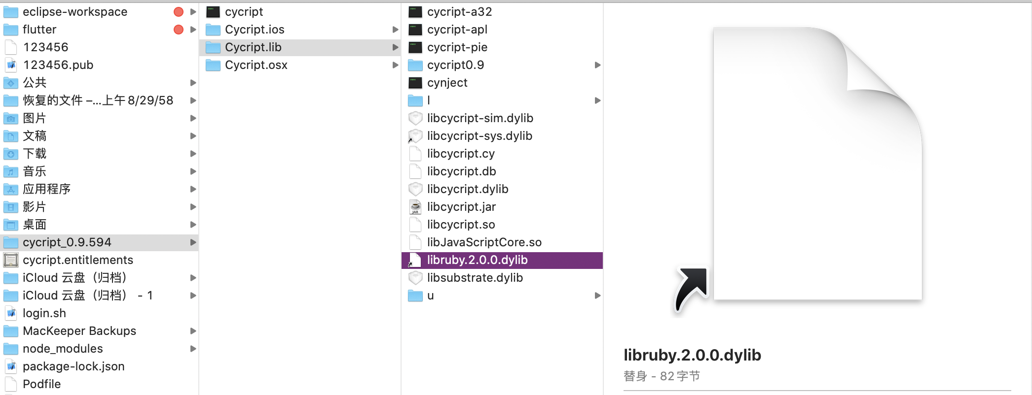The image size is (1032, 395).
Task: Open the 恢复的文件 recovered files folder
Action: 99,100
